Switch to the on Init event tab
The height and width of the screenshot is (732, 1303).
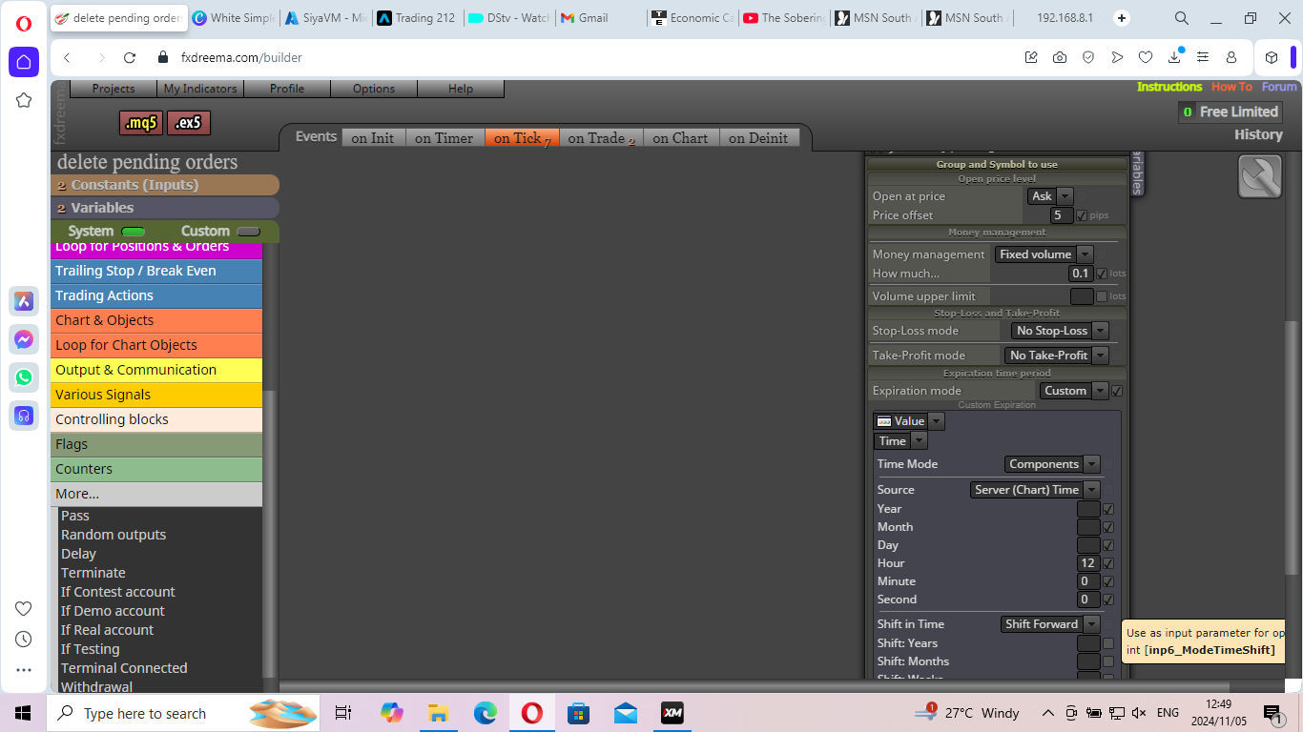(373, 138)
